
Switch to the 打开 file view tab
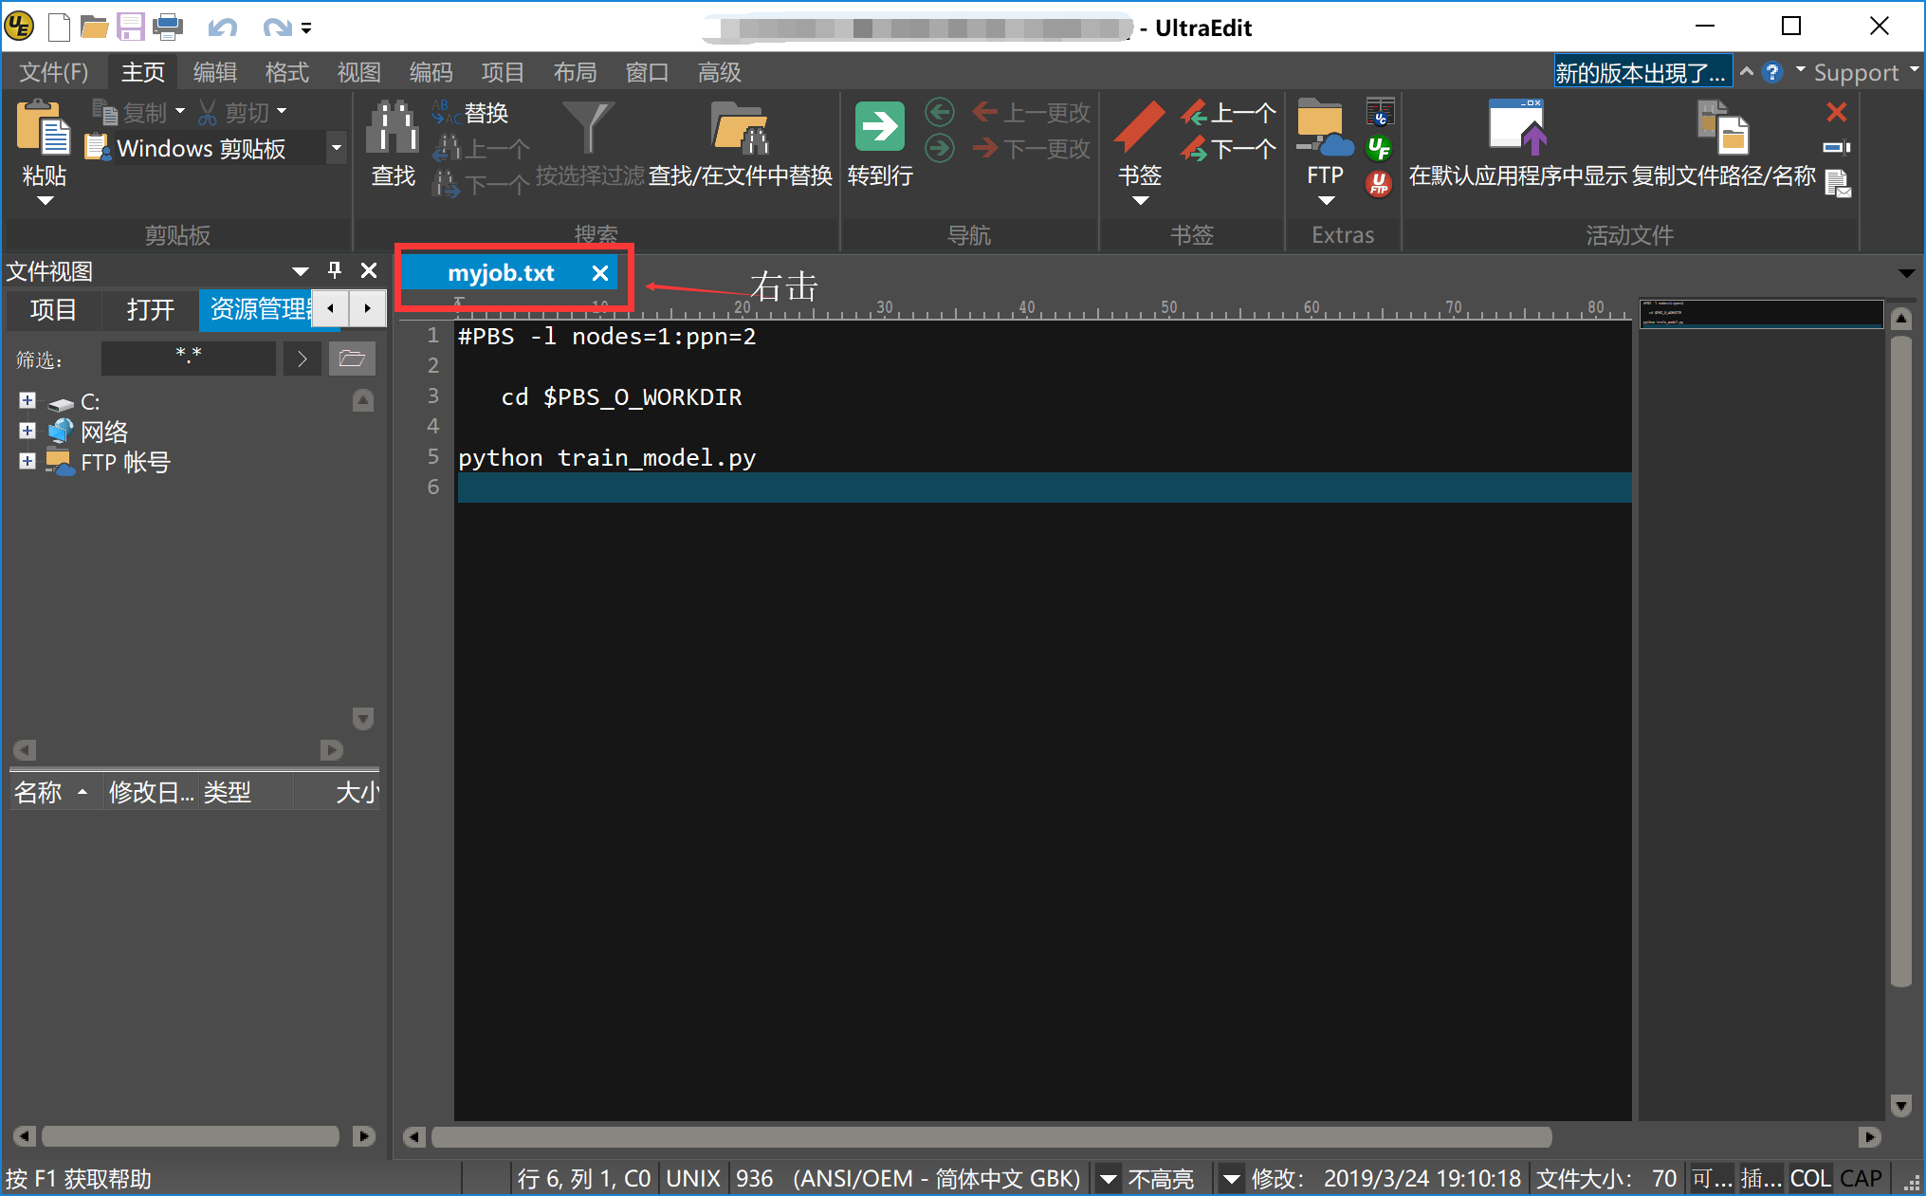coord(151,309)
